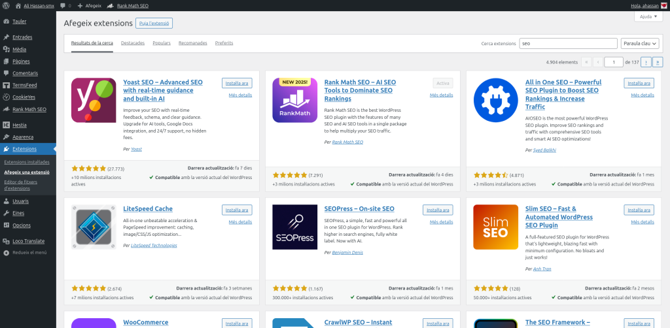This screenshot has width=670, height=328.
Task: Click the search extensions input field
Action: point(568,43)
